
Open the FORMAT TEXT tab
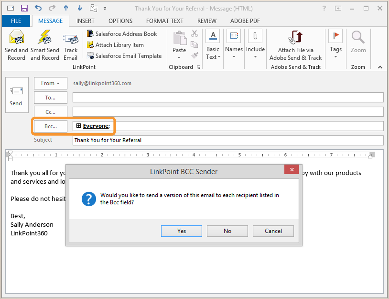165,21
